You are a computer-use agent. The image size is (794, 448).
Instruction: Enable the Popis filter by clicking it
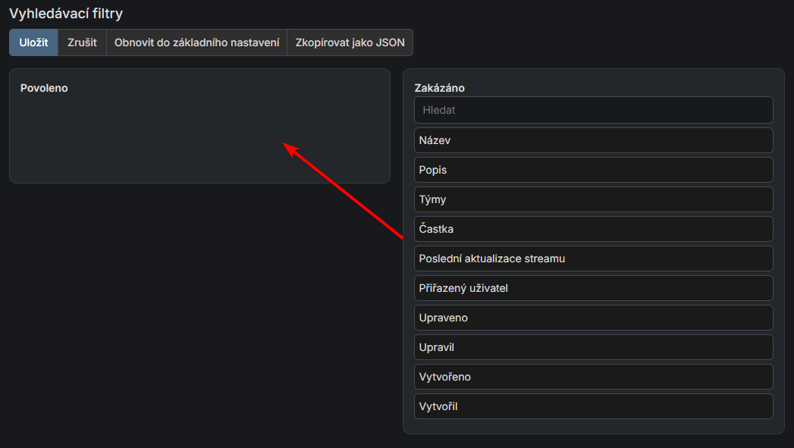click(593, 169)
